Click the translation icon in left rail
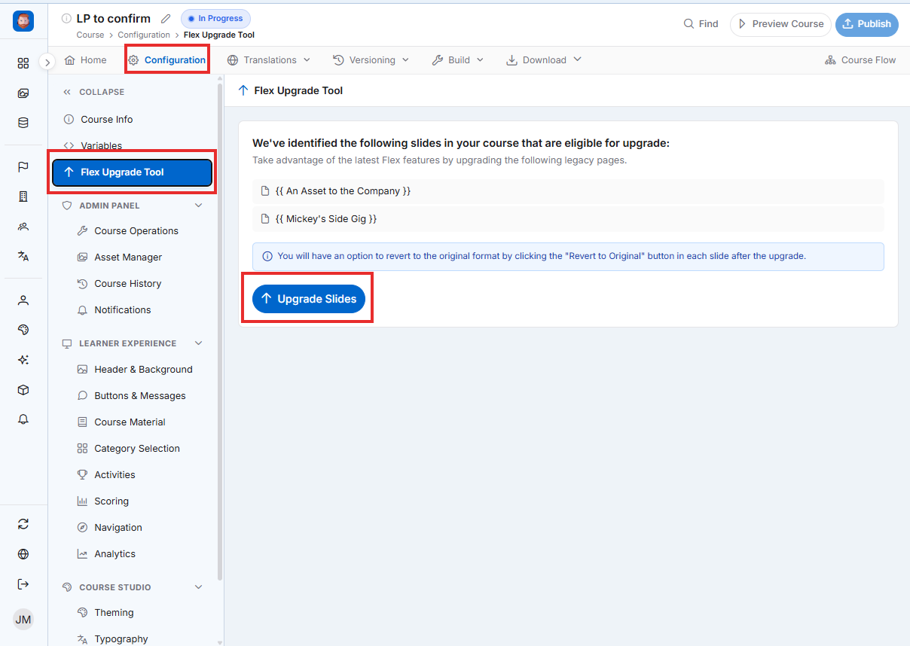 pyautogui.click(x=23, y=256)
